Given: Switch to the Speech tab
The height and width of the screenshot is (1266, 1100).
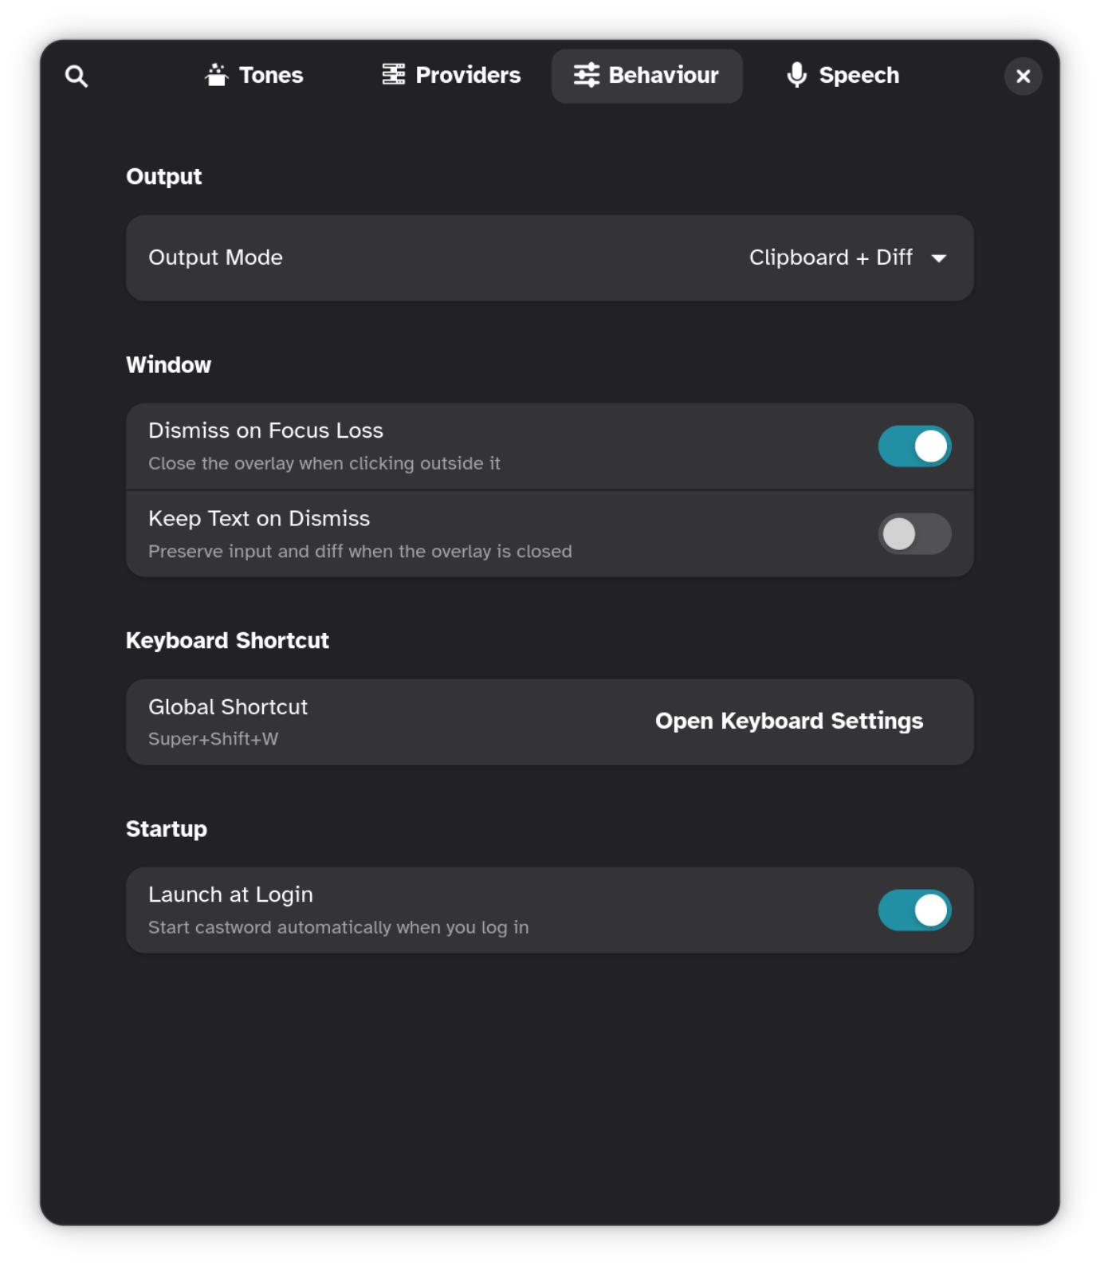Looking at the screenshot, I should (x=841, y=75).
